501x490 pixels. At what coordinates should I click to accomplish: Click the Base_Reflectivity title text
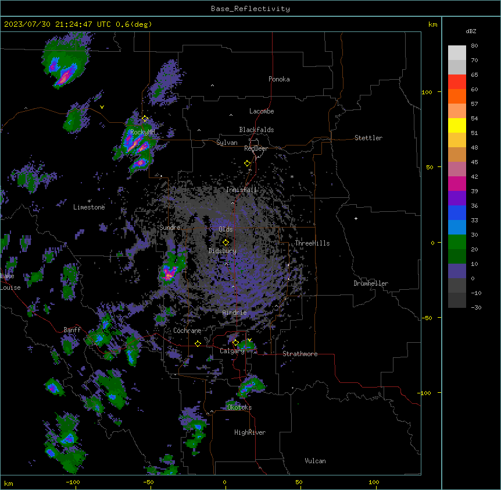[250, 9]
